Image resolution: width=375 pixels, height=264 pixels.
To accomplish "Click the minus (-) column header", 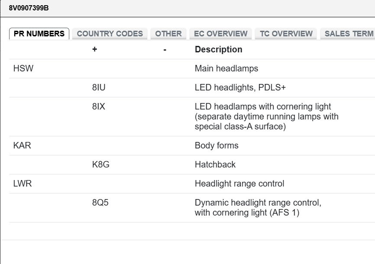I will [165, 50].
